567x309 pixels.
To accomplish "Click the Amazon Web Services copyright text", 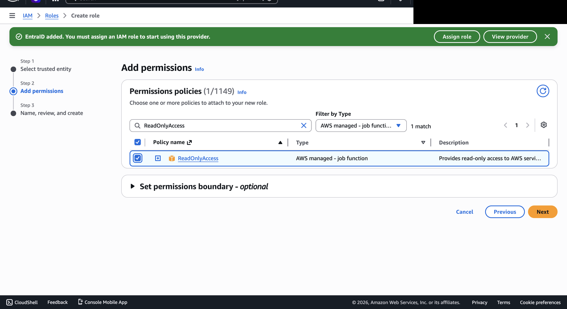I will [406, 302].
